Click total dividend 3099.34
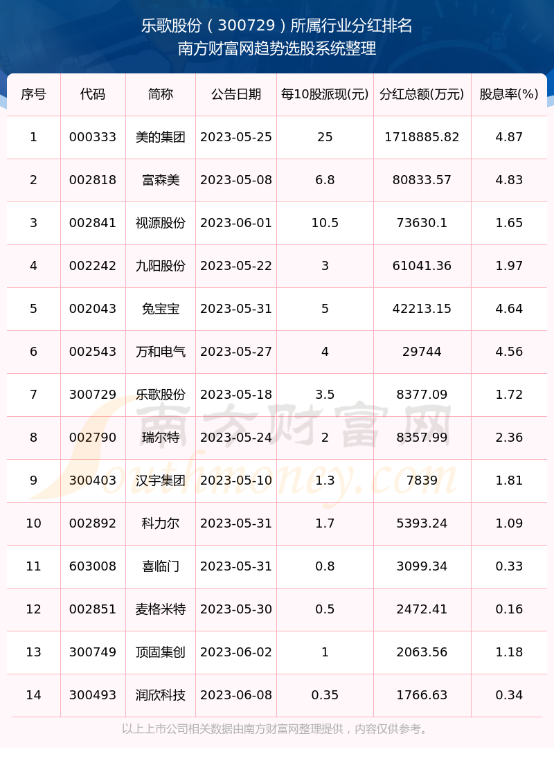The height and width of the screenshot is (763, 554). point(422,566)
